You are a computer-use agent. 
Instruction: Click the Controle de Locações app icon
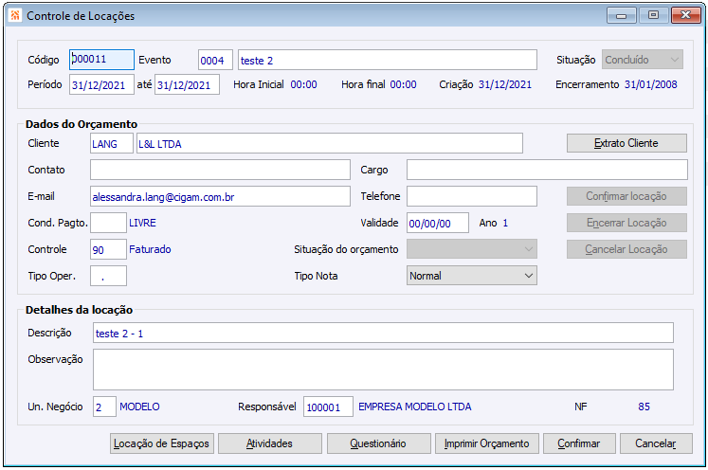click(15, 15)
